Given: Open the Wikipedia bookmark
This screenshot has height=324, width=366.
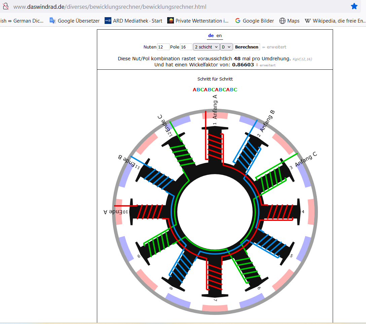Looking at the screenshot, I should (335, 21).
